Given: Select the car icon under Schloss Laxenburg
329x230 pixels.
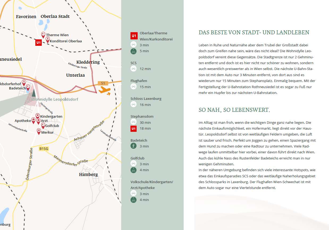Looking at the screenshot, I should coord(133,104).
